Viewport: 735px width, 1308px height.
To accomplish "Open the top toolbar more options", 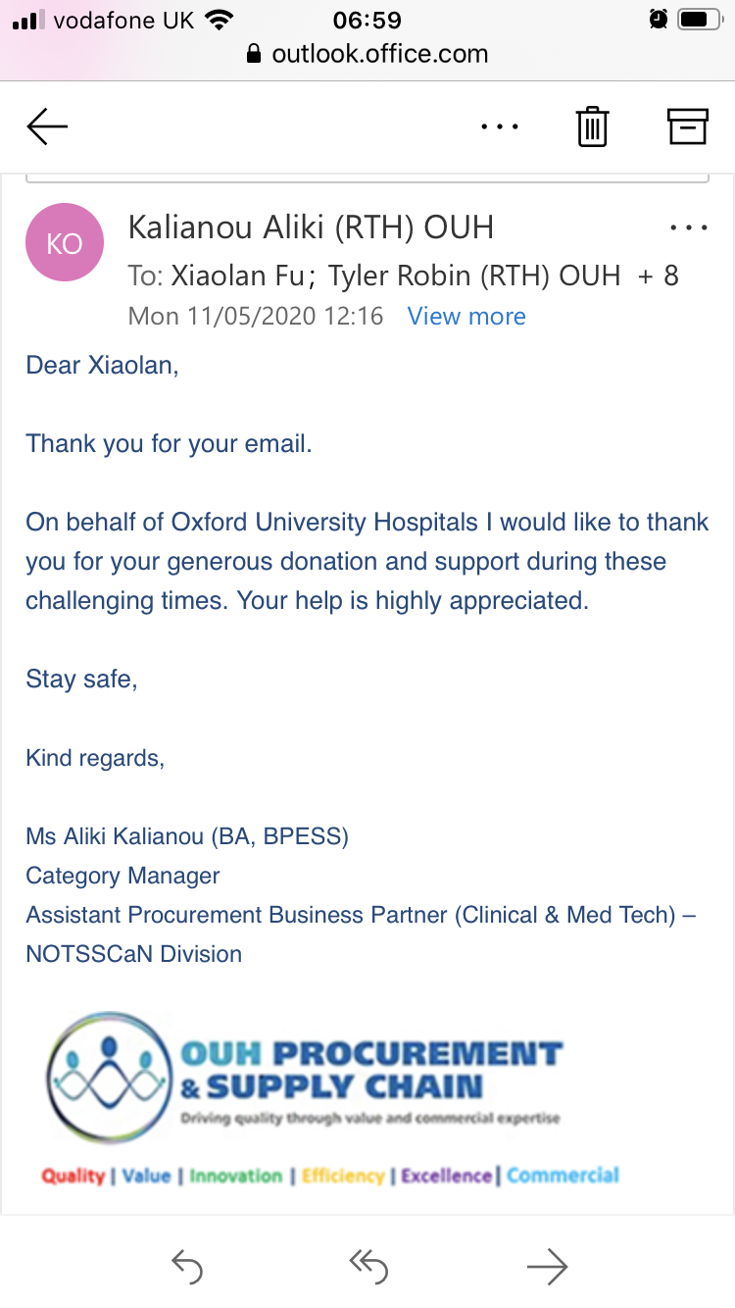I will point(500,126).
